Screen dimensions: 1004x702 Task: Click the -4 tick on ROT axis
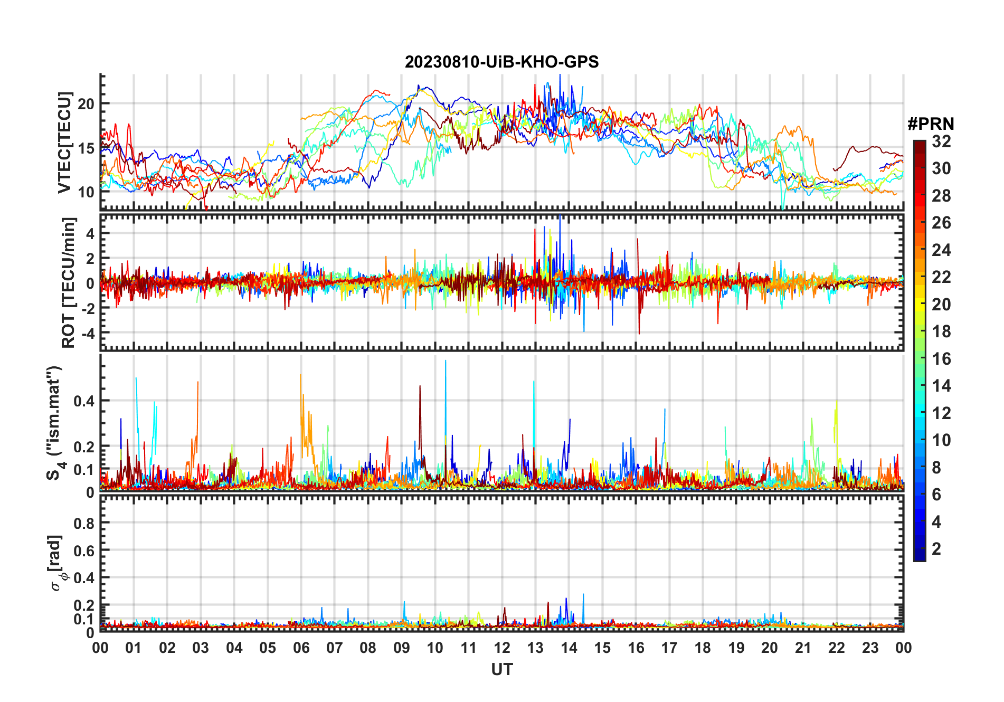point(88,334)
